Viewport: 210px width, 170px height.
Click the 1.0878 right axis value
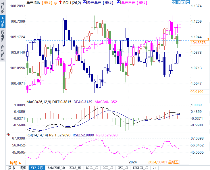click(x=196, y=53)
